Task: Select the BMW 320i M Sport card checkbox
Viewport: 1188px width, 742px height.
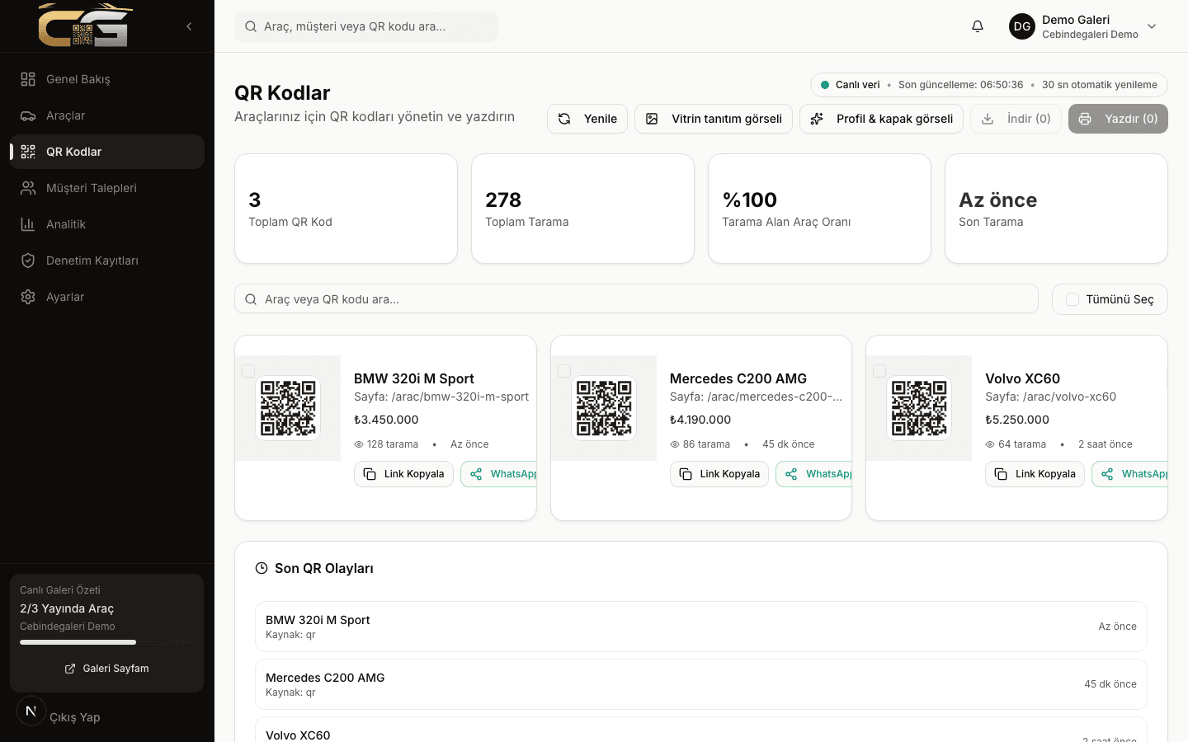Action: coord(248,371)
